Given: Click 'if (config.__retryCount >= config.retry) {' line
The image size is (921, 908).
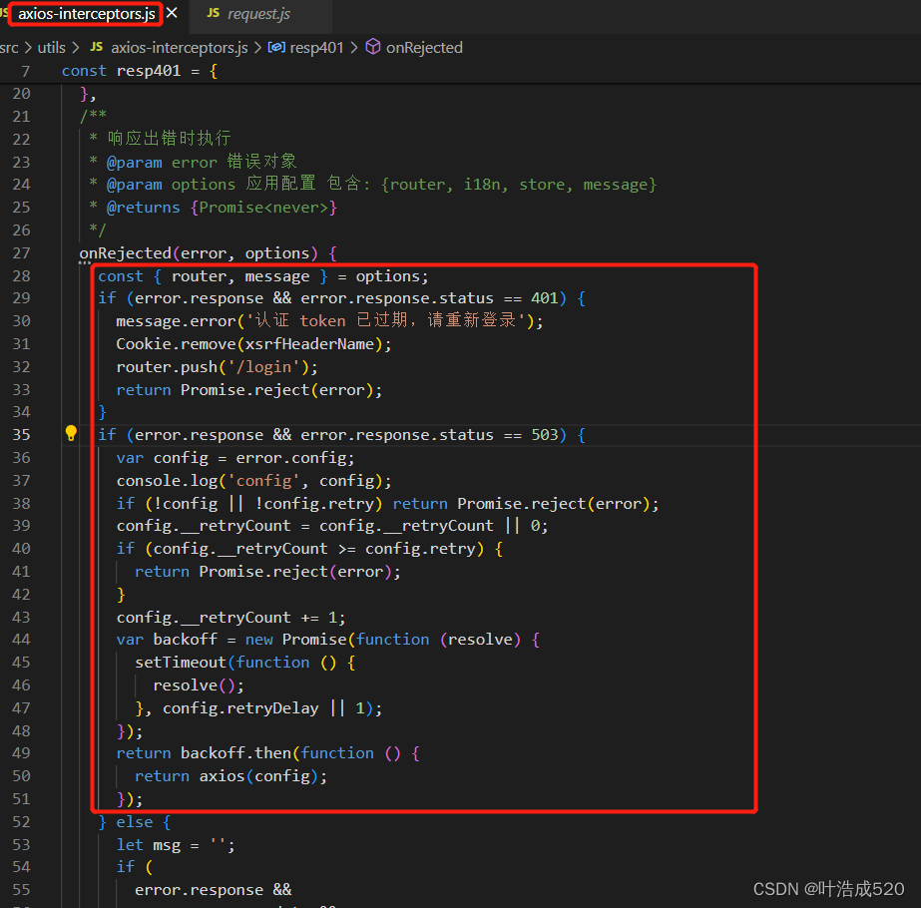Looking at the screenshot, I should 309,549.
